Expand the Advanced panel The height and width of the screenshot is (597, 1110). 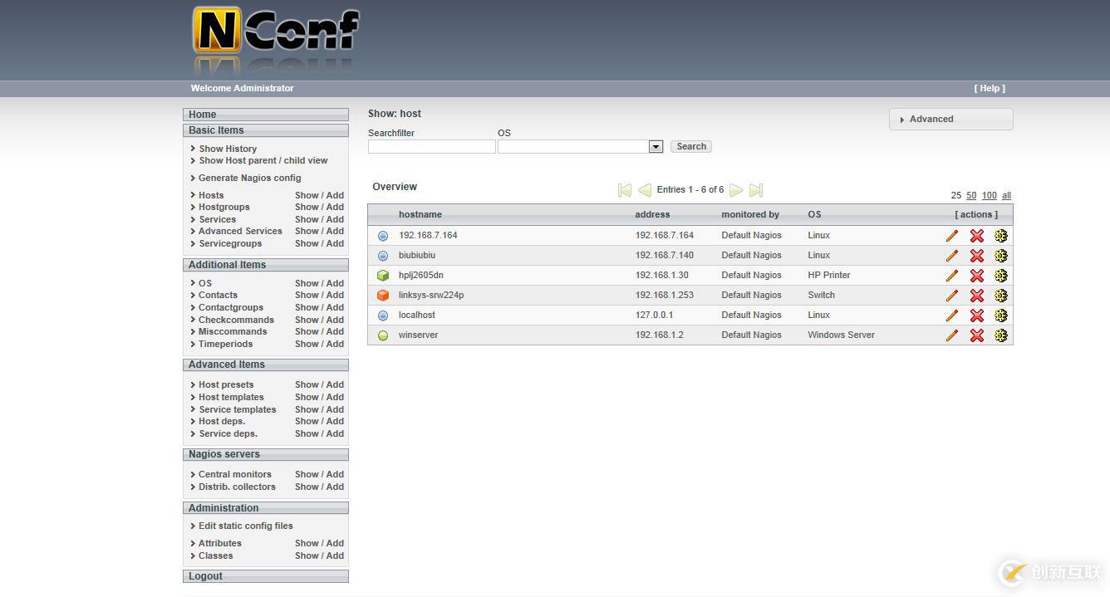[950, 120]
